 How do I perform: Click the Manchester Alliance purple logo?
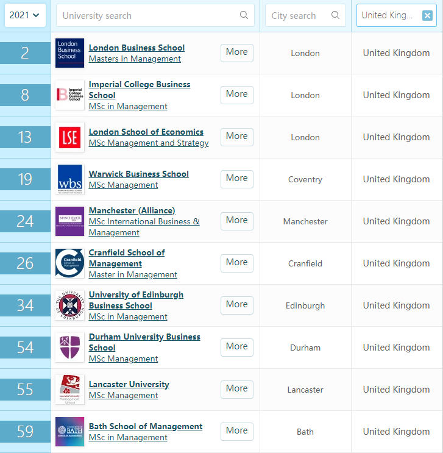point(69,221)
